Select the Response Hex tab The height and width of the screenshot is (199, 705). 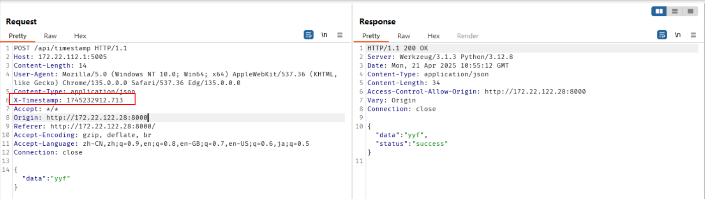click(433, 36)
